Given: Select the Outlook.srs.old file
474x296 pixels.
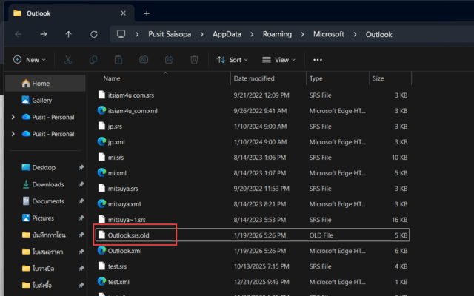Looking at the screenshot, I should pos(253,235).
